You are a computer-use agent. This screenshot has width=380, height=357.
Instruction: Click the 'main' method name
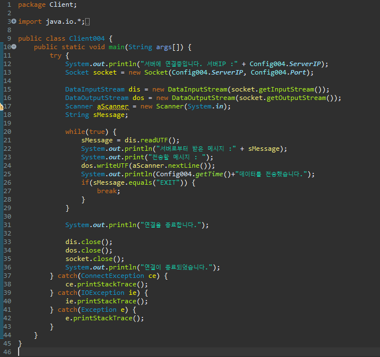pos(116,47)
